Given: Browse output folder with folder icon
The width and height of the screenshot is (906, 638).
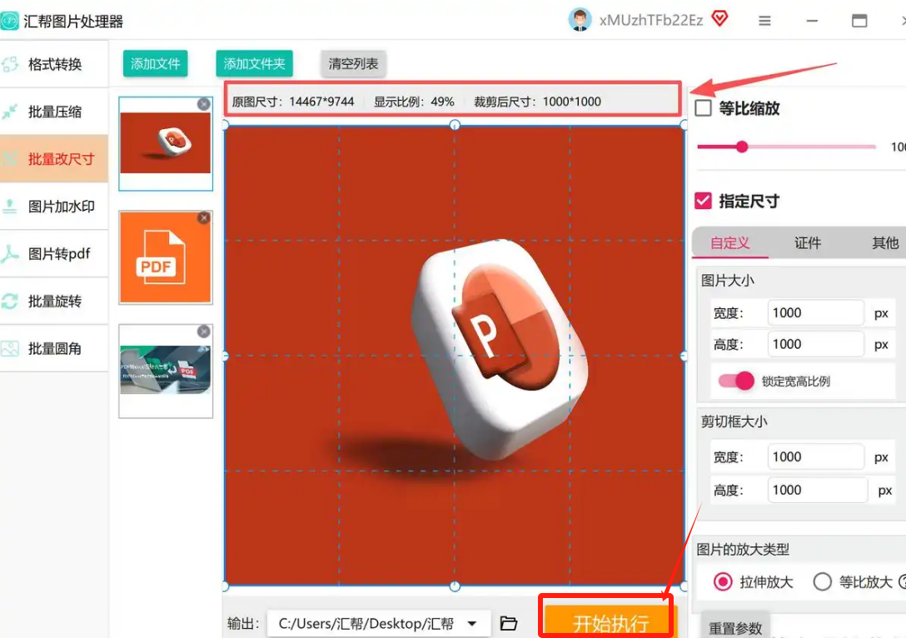Looking at the screenshot, I should pos(509,623).
